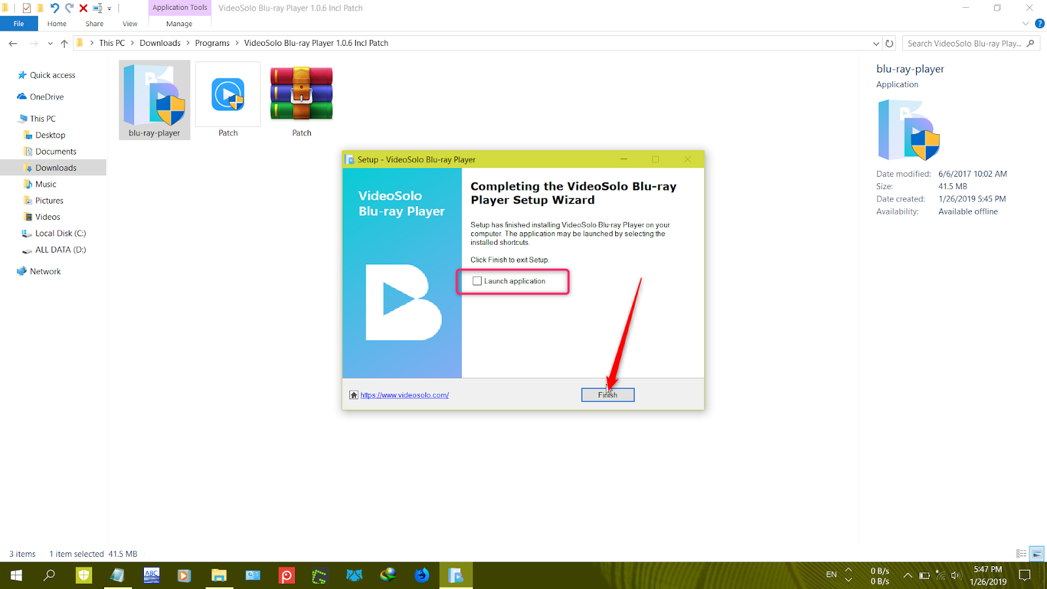Select the blu-ray-player installer file
The width and height of the screenshot is (1047, 589).
[154, 100]
